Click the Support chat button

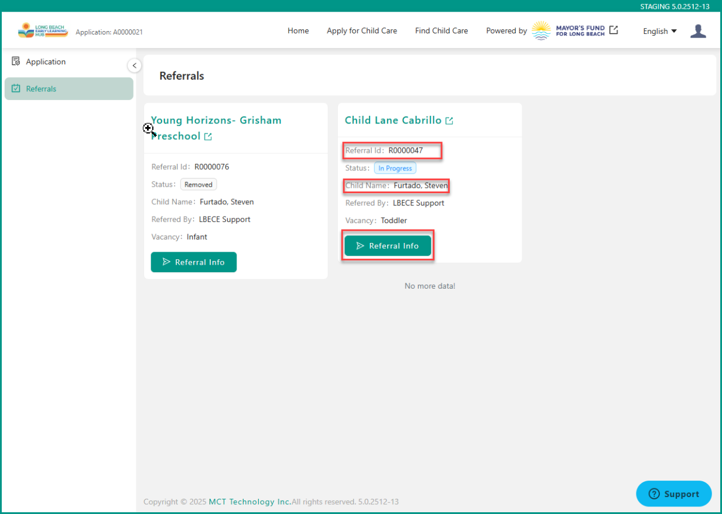674,494
